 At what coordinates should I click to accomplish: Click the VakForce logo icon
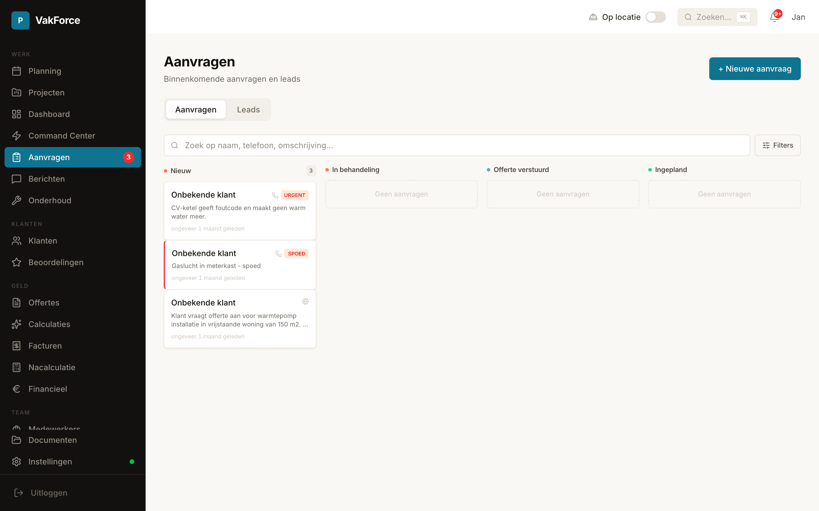coord(20,20)
